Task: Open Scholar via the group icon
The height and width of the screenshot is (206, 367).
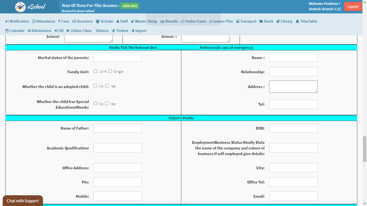Action: pyautogui.click(x=98, y=21)
